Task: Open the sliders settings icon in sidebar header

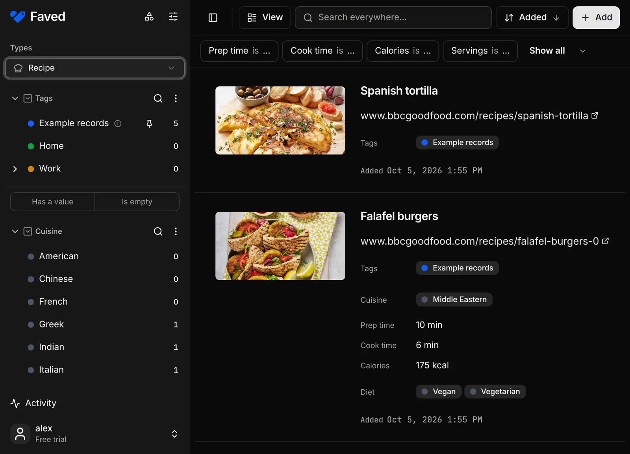Action: [173, 17]
